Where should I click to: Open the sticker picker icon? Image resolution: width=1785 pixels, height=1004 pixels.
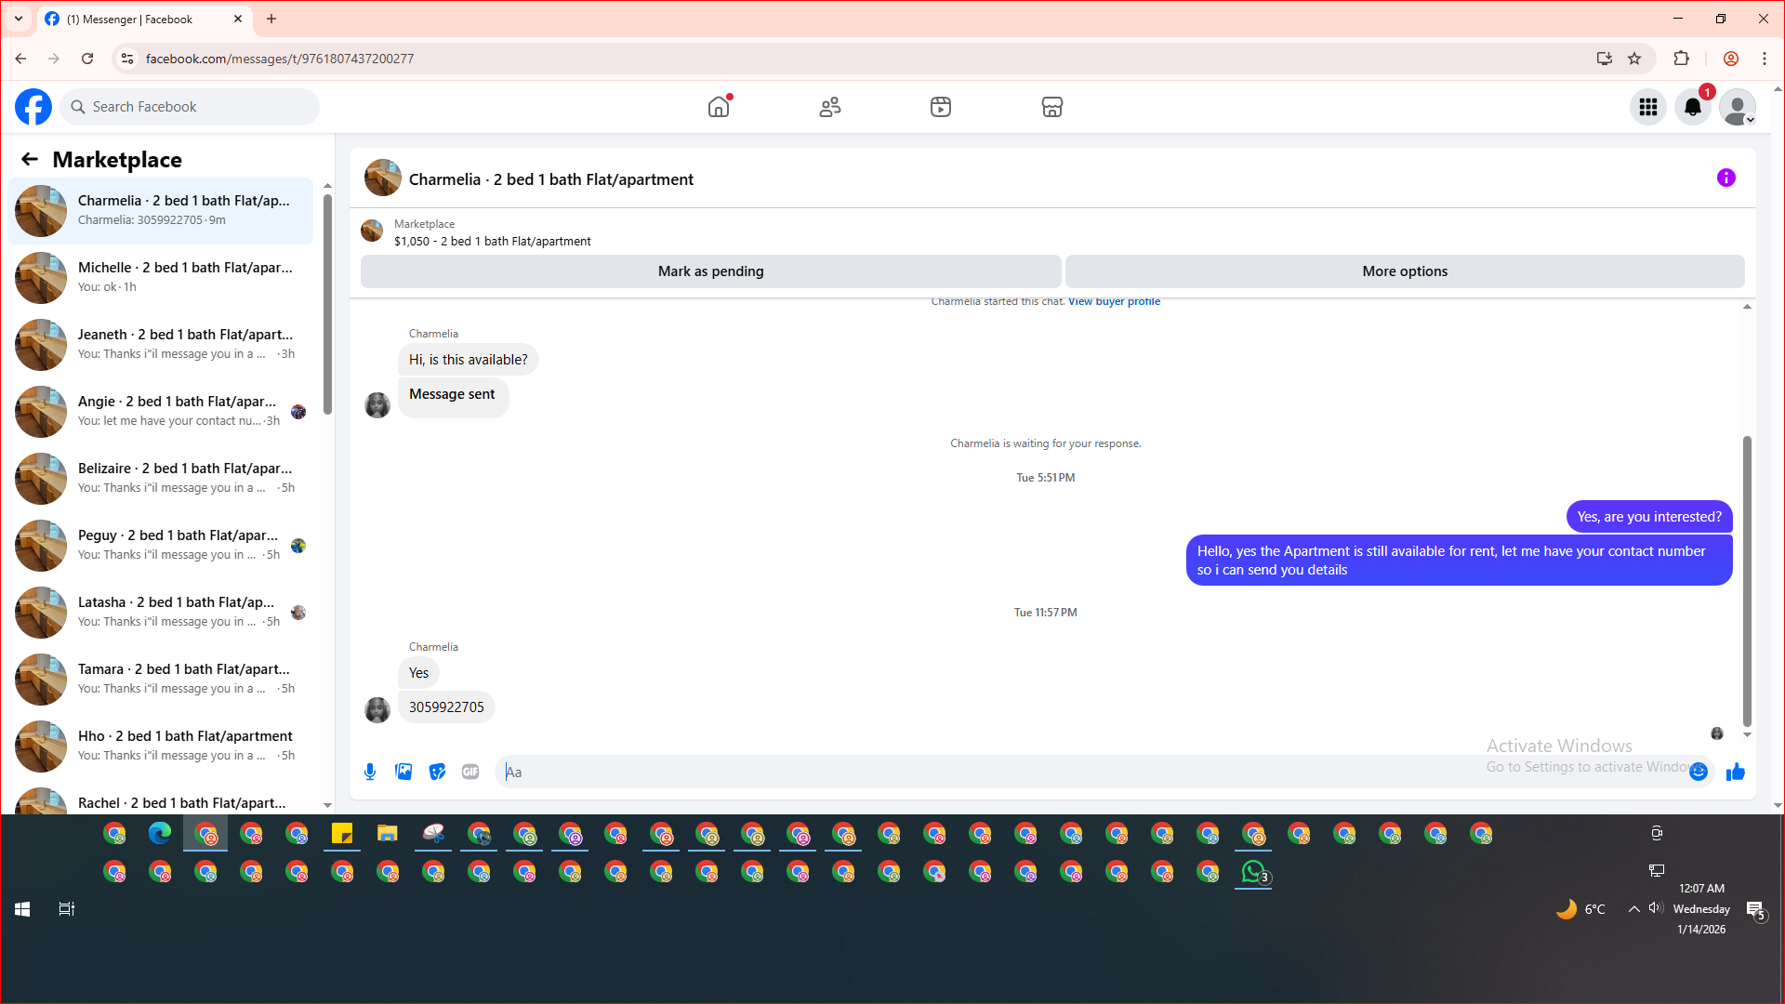coord(437,772)
